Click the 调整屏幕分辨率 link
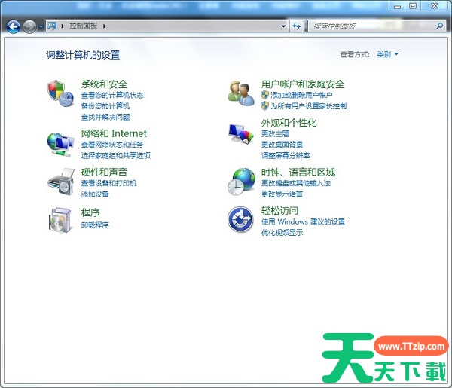The height and width of the screenshot is (388, 452). [286, 155]
